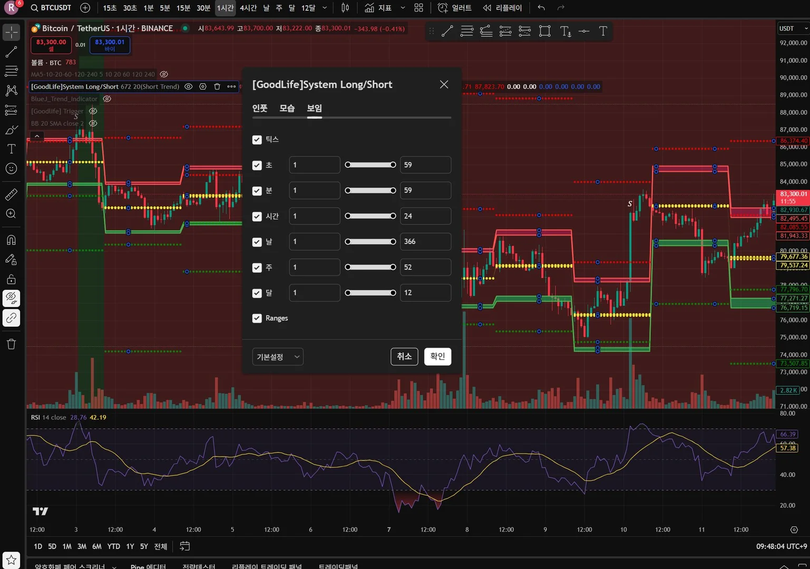
Task: Toggle visibility of GoodLife System Long/Short indicator
Action: pos(188,86)
